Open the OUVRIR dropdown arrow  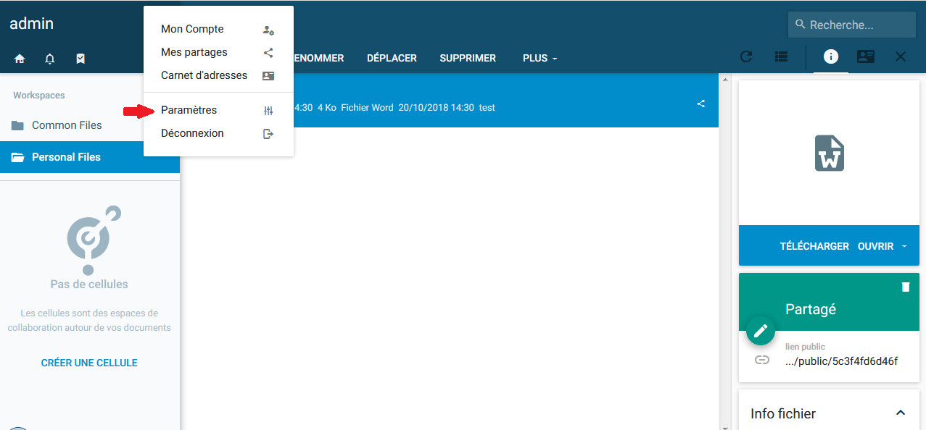pos(904,246)
